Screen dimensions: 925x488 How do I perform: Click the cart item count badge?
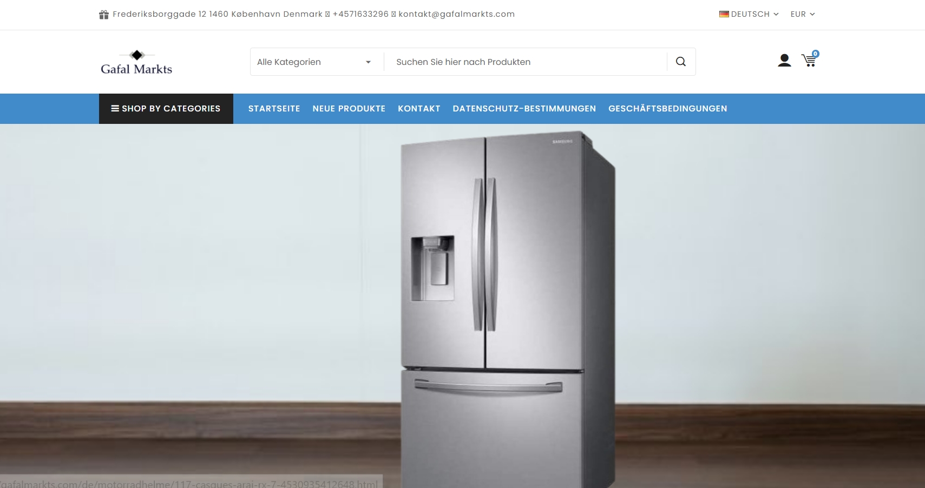816,54
